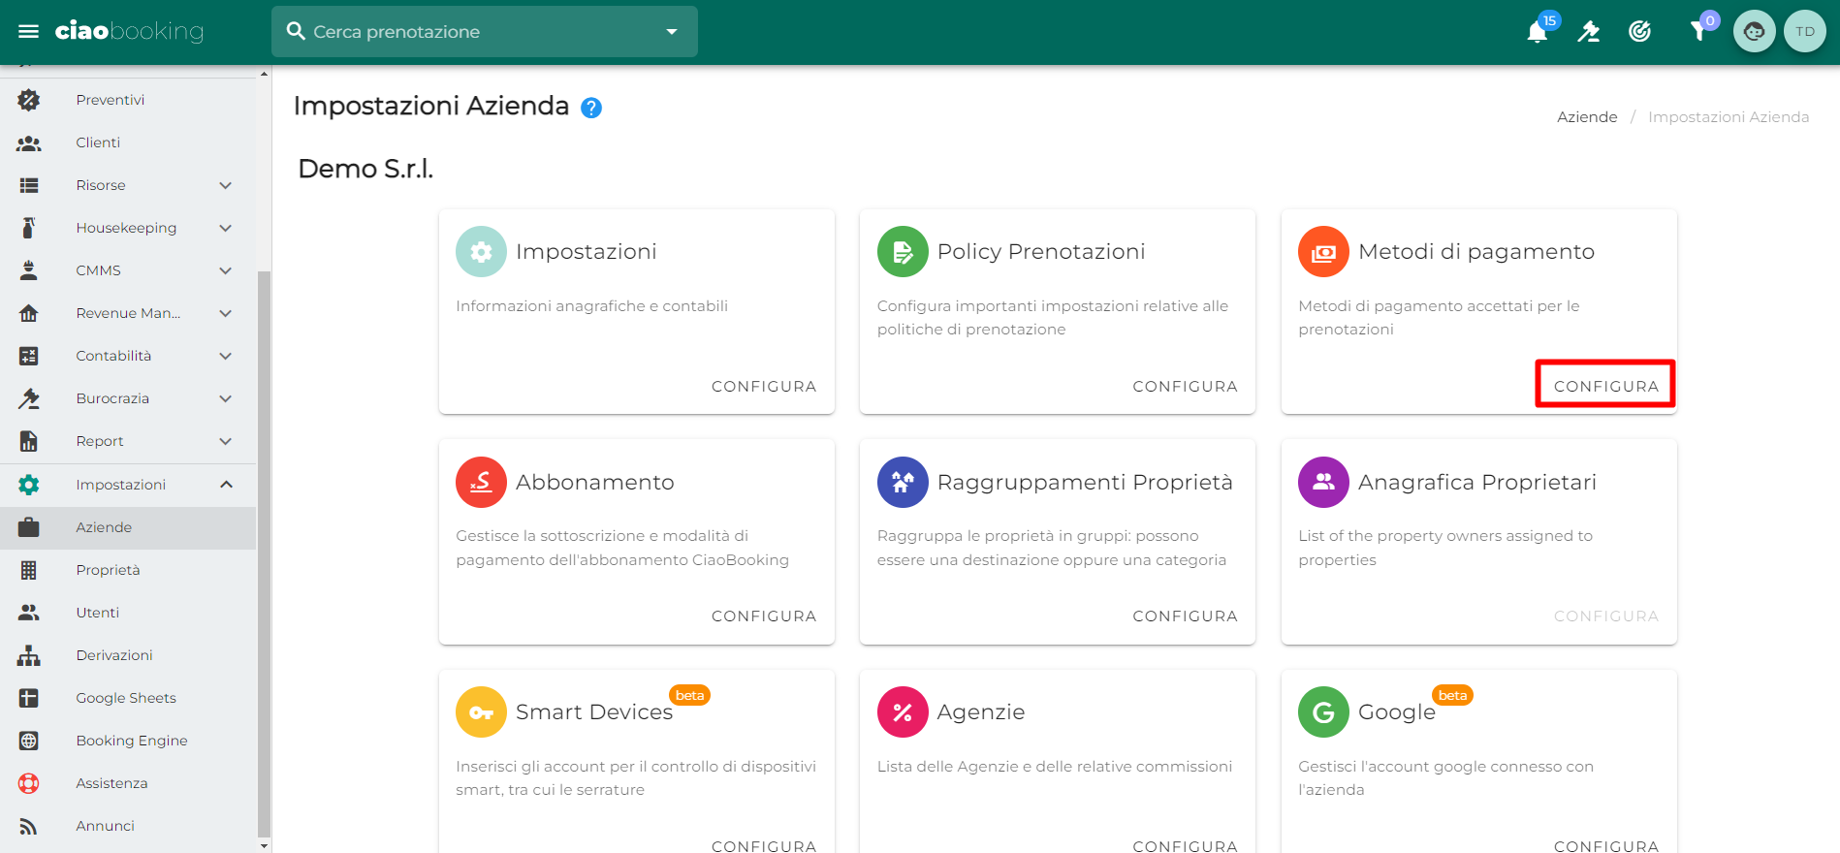Click the gavel icon in top bar
Viewport: 1840px width, 853px height.
pyautogui.click(x=1588, y=32)
